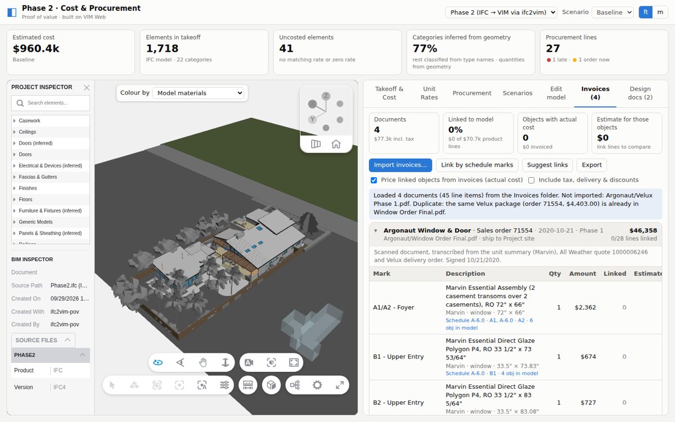675x422 pixels.
Task: Click the Y axis on view gizmo
Action: [x=312, y=119]
